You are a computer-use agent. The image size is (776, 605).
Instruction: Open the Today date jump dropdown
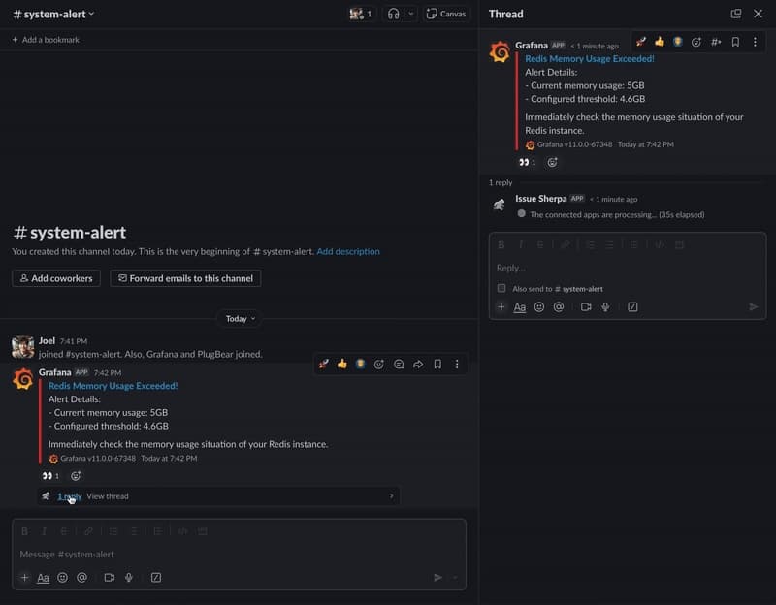click(241, 318)
